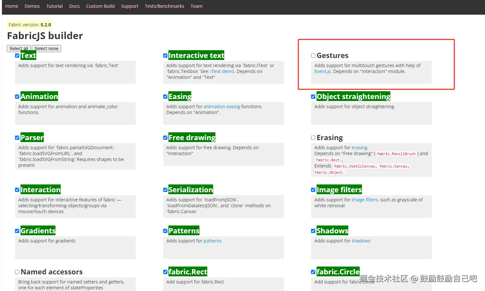Viewport: 485px width, 291px height.
Task: Open the Home nav item
Action: (12, 6)
